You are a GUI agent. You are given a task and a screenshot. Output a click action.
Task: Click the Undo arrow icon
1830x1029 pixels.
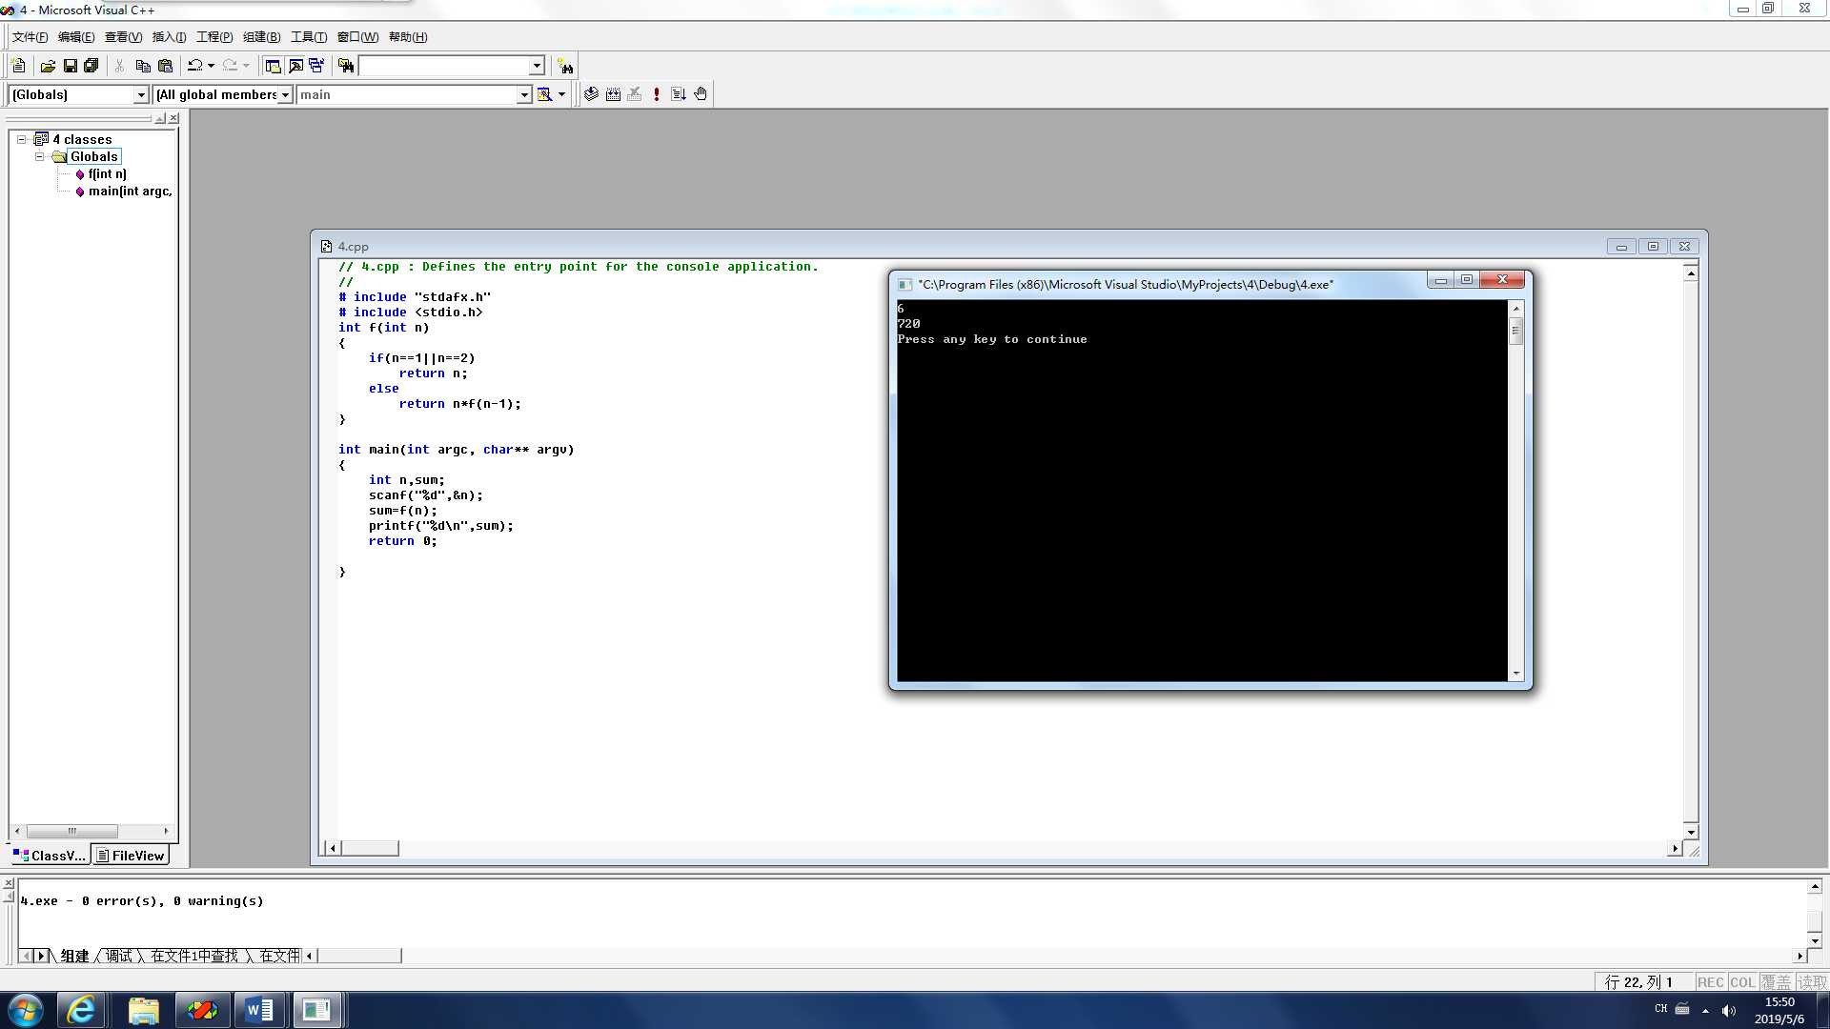(x=194, y=66)
